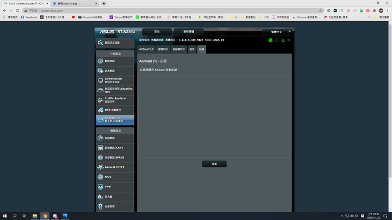
Task: Open the Windows Start menu
Action: pyautogui.click(x=5, y=216)
